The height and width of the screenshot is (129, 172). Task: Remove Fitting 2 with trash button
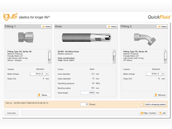pyautogui.click(x=160, y=95)
